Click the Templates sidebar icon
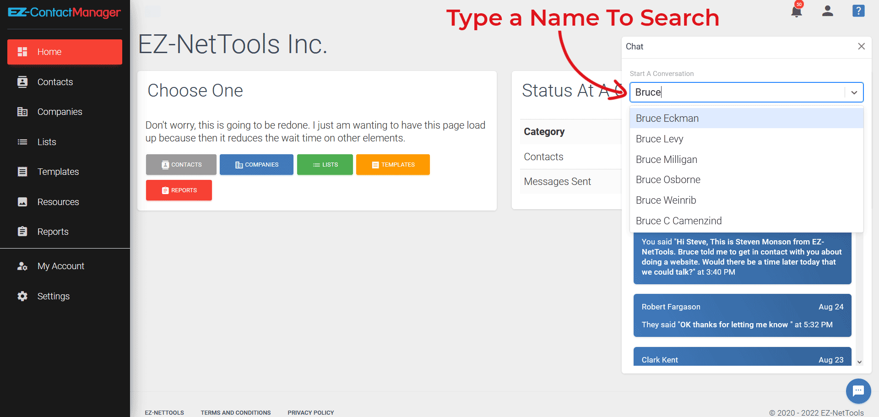 [x=22, y=172]
